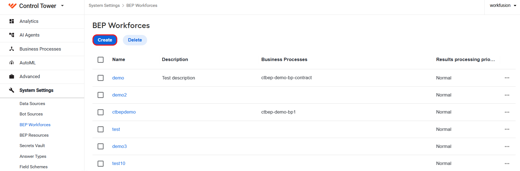520x171 pixels.
Task: Click the Create button
Action: pyautogui.click(x=105, y=40)
